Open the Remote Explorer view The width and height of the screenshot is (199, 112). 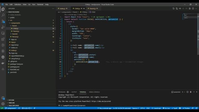coord(3,33)
